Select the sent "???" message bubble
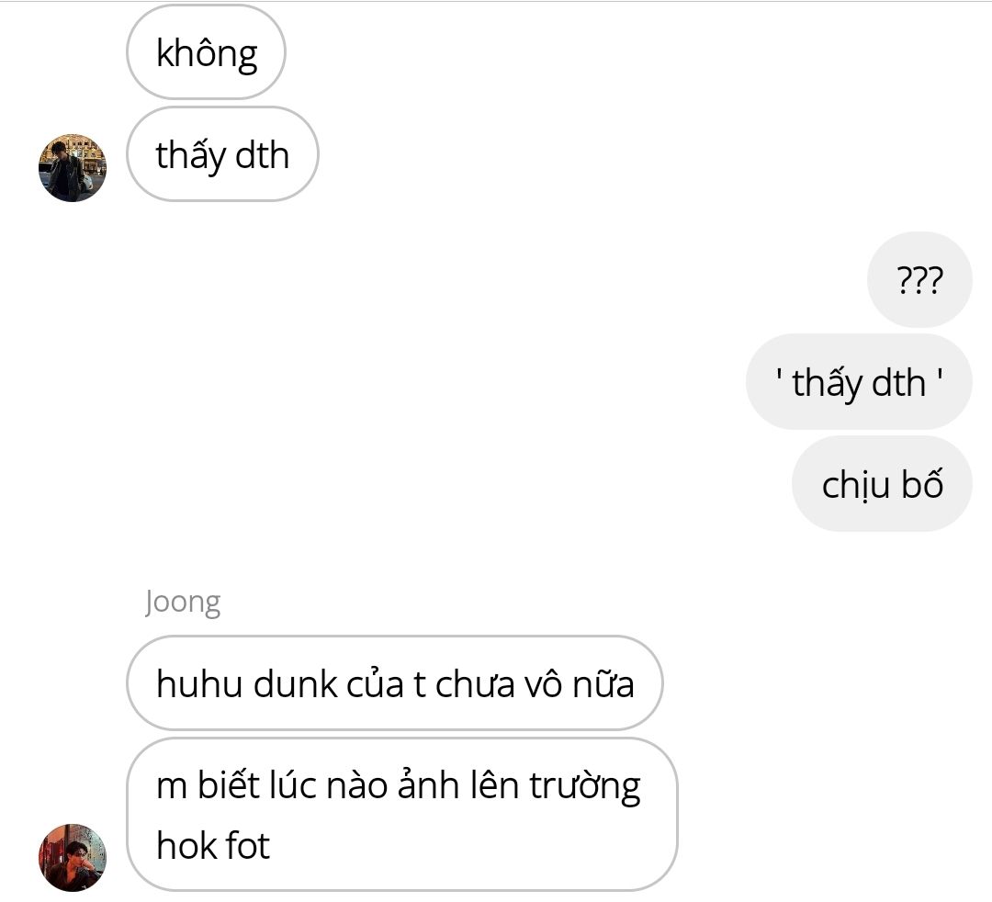 point(919,279)
